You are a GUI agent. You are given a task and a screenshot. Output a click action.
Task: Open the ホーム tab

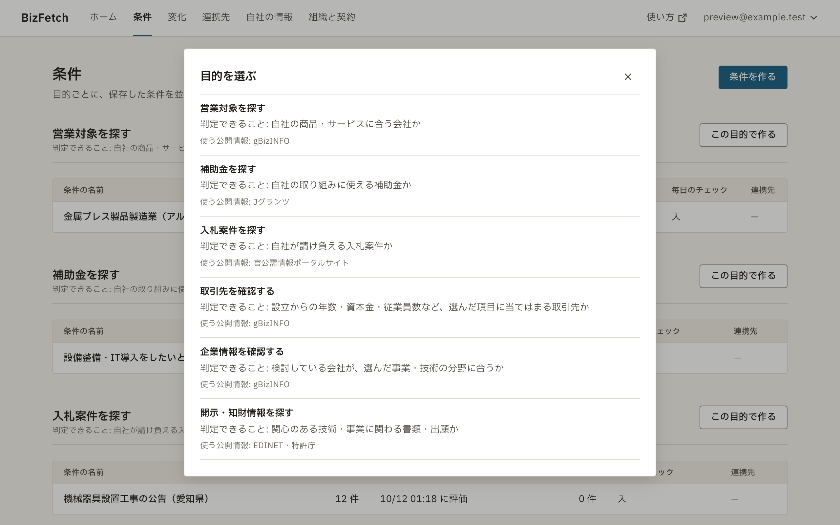[103, 17]
